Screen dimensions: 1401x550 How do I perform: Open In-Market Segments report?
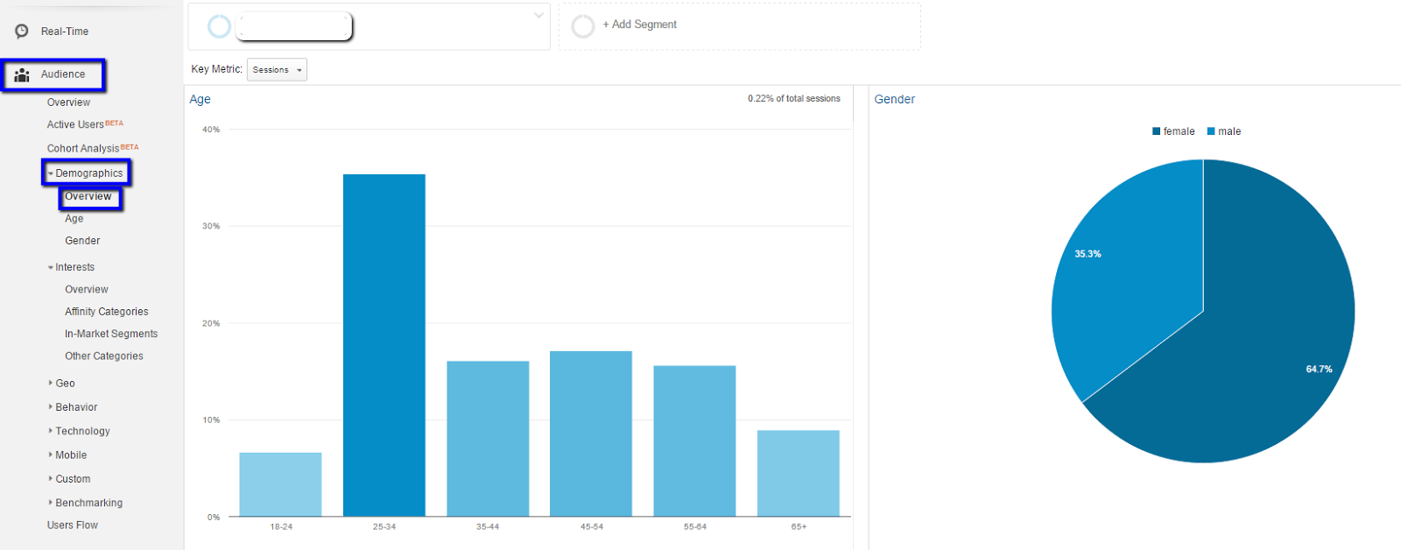(111, 334)
